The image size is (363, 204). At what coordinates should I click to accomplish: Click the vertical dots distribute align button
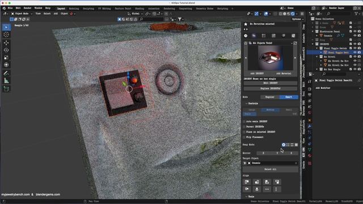pos(276,189)
